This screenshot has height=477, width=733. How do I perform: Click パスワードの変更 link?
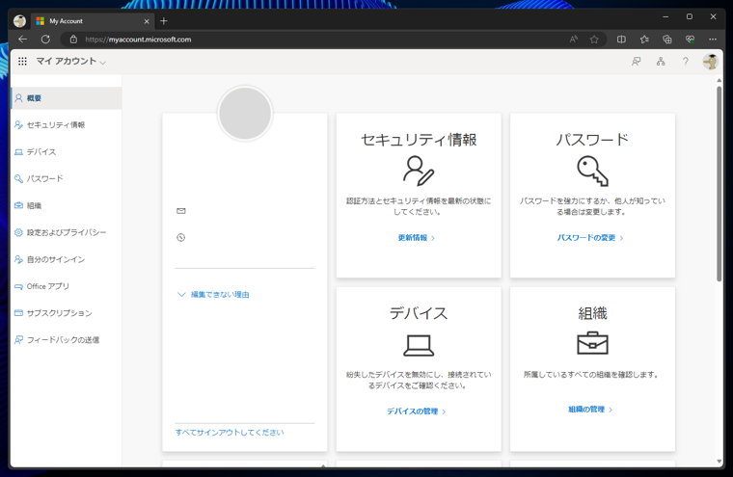coord(590,237)
